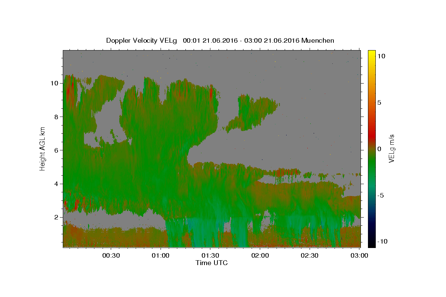Click the '01:00' time axis label
The width and height of the screenshot is (446, 297).
click(x=161, y=256)
